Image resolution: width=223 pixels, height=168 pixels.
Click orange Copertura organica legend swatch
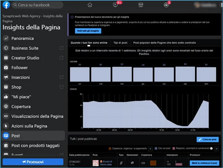coord(110,148)
